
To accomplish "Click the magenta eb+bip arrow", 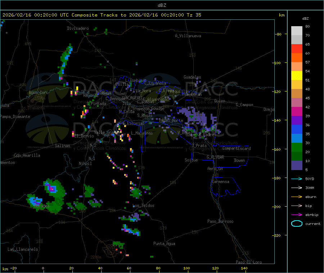I will [x=297, y=215].
